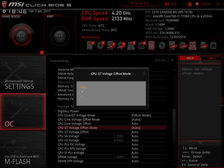224x168 pixels.
Task: Choose the + offset mode option
Action: coord(82,92)
